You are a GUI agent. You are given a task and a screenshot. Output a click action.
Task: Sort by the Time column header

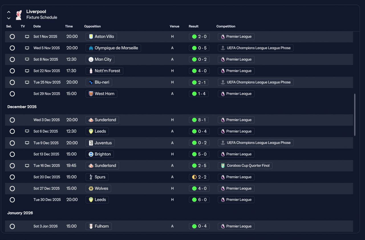point(69,26)
